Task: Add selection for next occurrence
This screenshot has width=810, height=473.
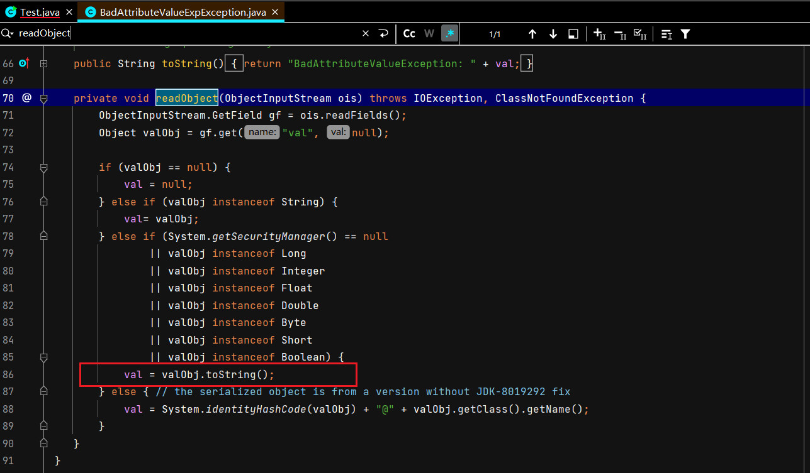Action: pos(600,34)
